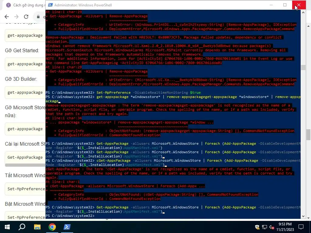
Task: Click the 'Cài lại Microsoft St' heading
Action: (x=25, y=144)
